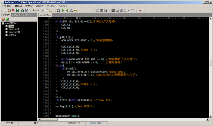Screen dimensions: 213x126
Task: Click the vertical scrollbar thumb
Action: click(210, 63)
